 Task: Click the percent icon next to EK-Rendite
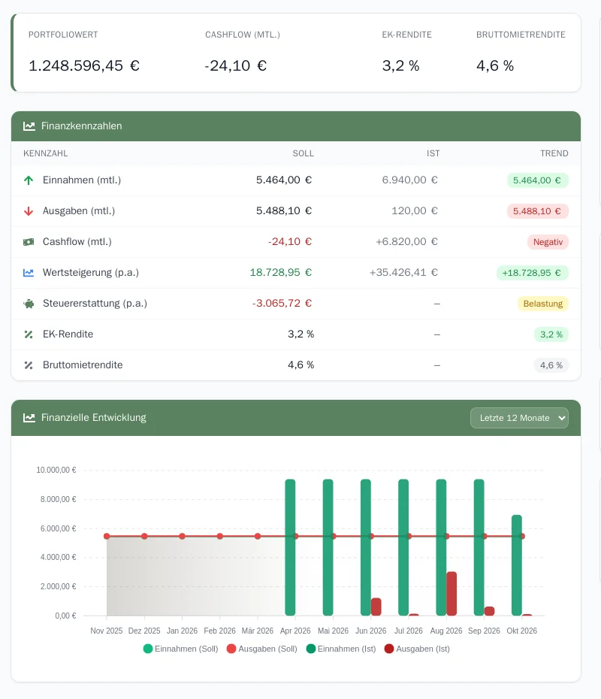pos(29,334)
